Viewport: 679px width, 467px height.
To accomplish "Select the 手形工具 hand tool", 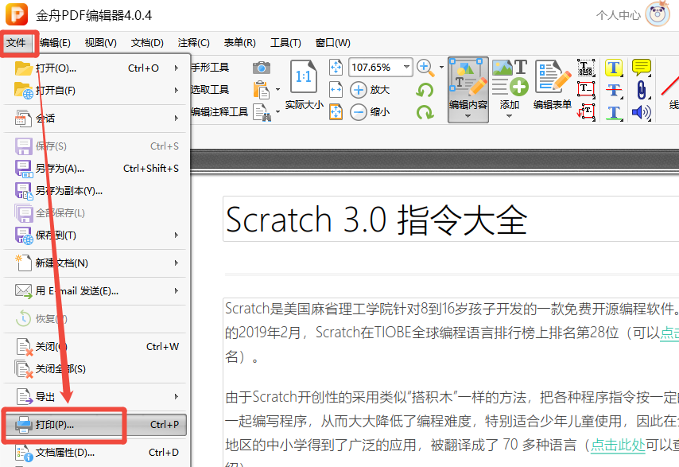I will (210, 68).
